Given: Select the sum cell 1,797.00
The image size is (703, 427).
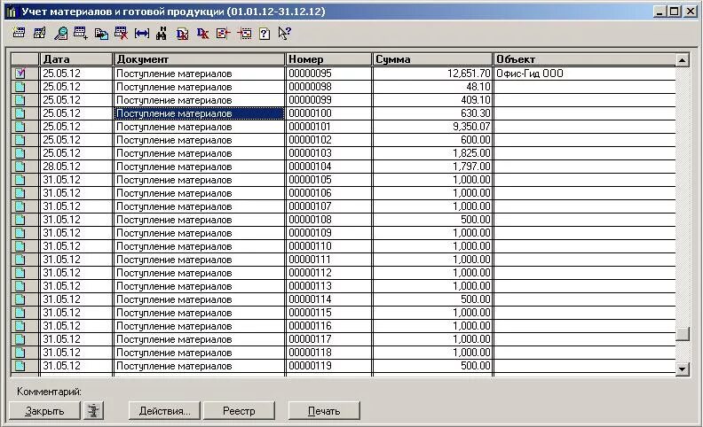Looking at the screenshot, I should [x=432, y=166].
